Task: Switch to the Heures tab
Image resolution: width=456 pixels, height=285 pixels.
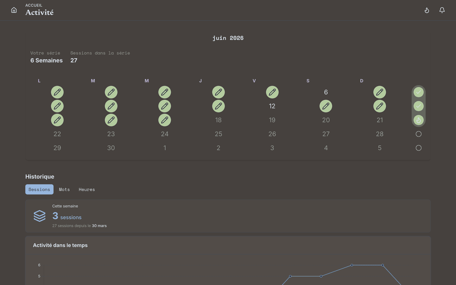Action: pyautogui.click(x=87, y=189)
